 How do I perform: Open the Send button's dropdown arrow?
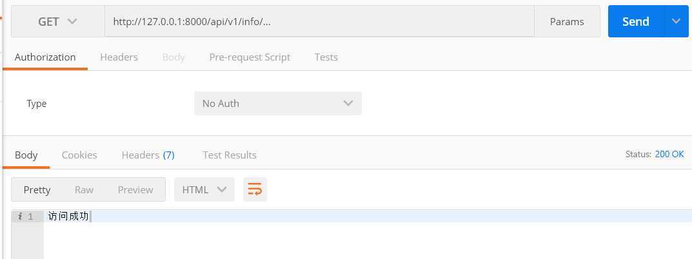pos(676,21)
